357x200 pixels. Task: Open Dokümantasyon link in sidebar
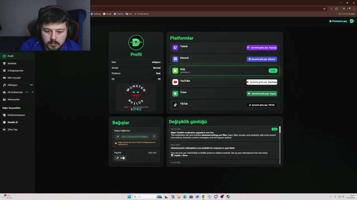17,115
